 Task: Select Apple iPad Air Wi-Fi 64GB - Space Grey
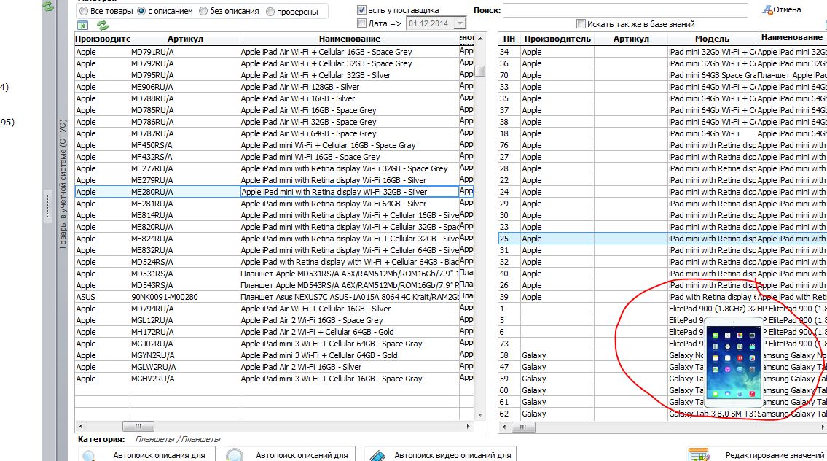click(x=349, y=133)
